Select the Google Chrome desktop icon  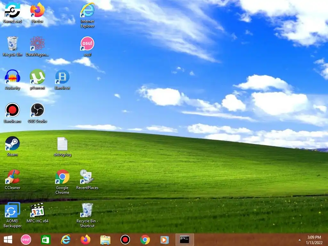[62, 182]
